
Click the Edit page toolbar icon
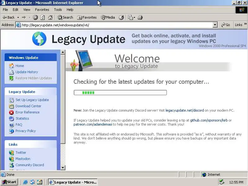130,17
